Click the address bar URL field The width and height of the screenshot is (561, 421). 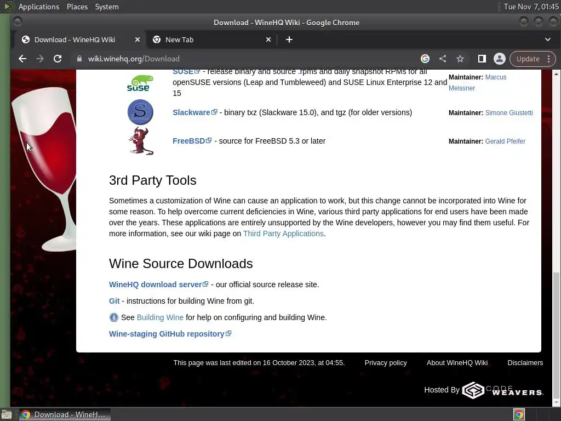coord(247,59)
